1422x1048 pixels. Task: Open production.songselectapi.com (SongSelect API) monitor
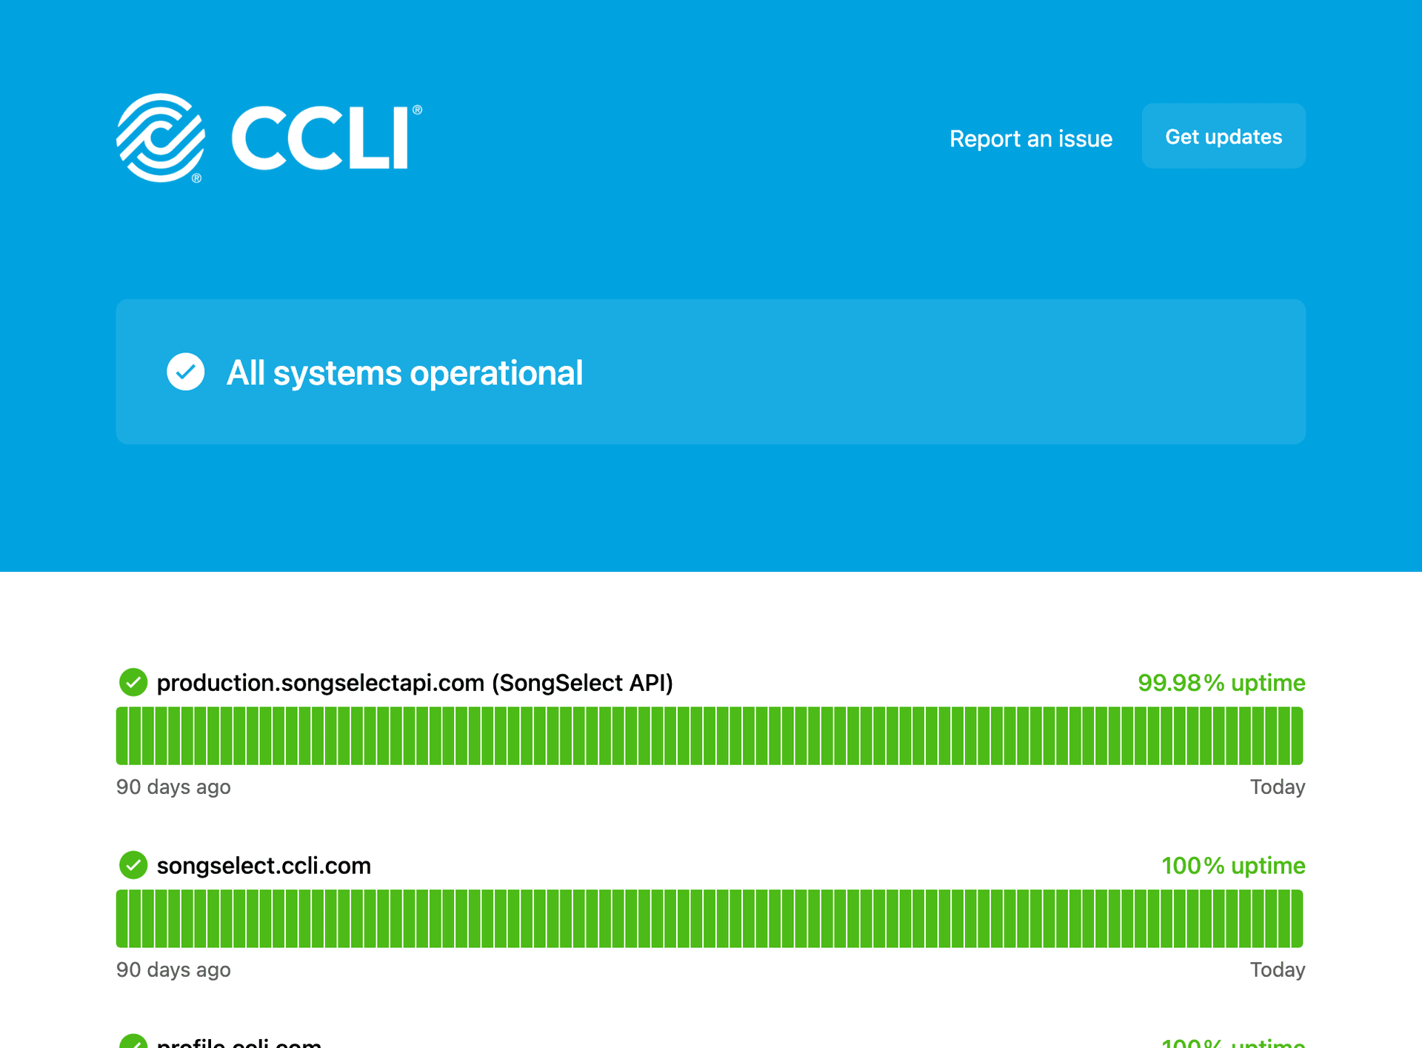[415, 682]
